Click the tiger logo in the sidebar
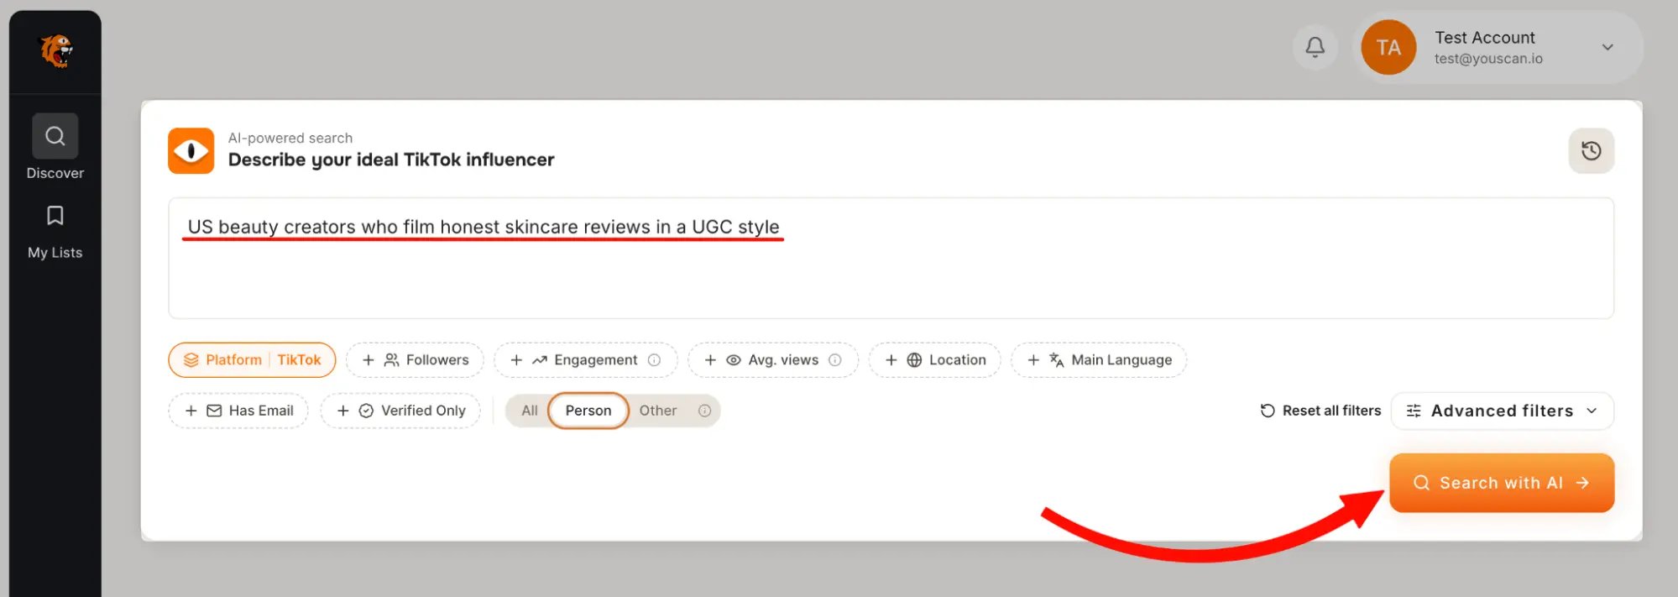1678x597 pixels. click(x=56, y=51)
